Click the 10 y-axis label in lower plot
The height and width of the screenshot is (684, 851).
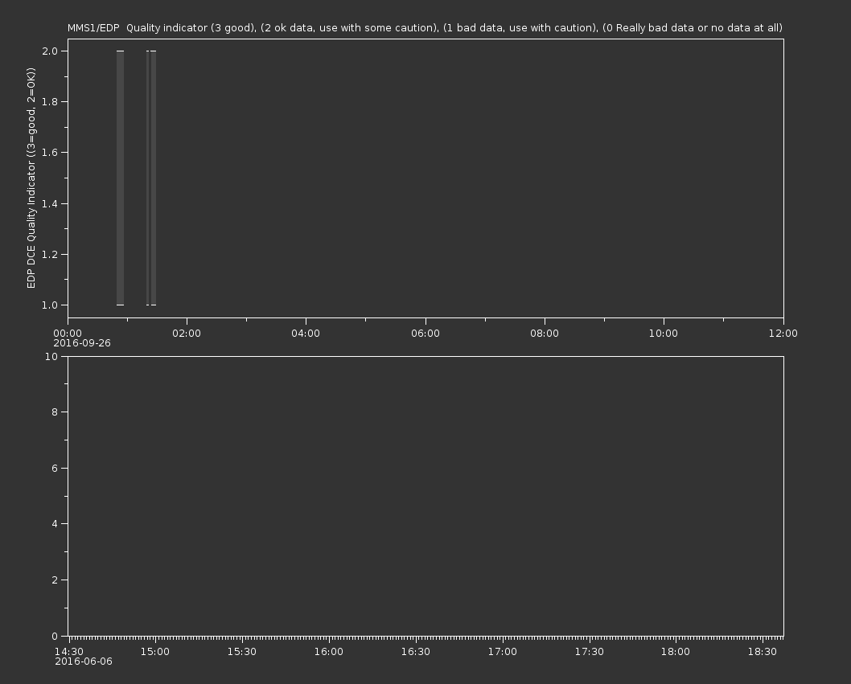click(51, 356)
